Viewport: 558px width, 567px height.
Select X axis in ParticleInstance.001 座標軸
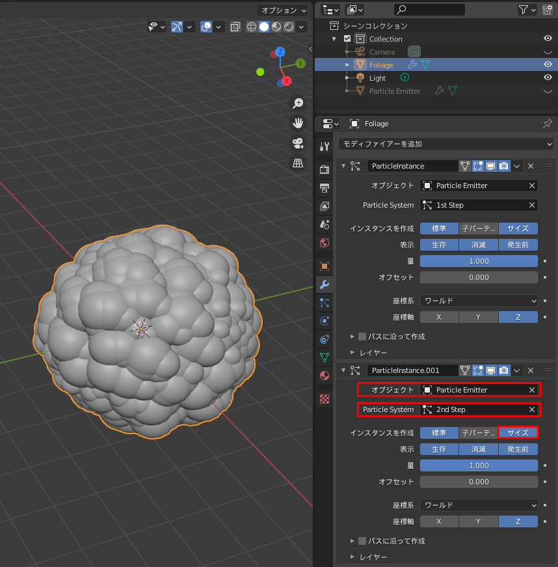439,521
